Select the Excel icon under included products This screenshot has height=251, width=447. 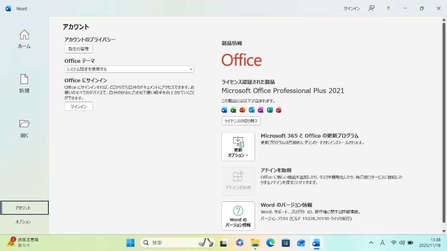click(233, 110)
